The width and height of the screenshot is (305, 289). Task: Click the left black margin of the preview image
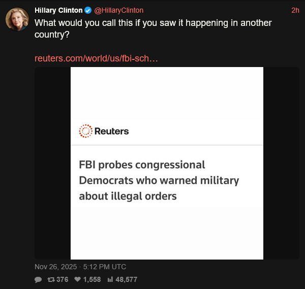click(x=52, y=163)
